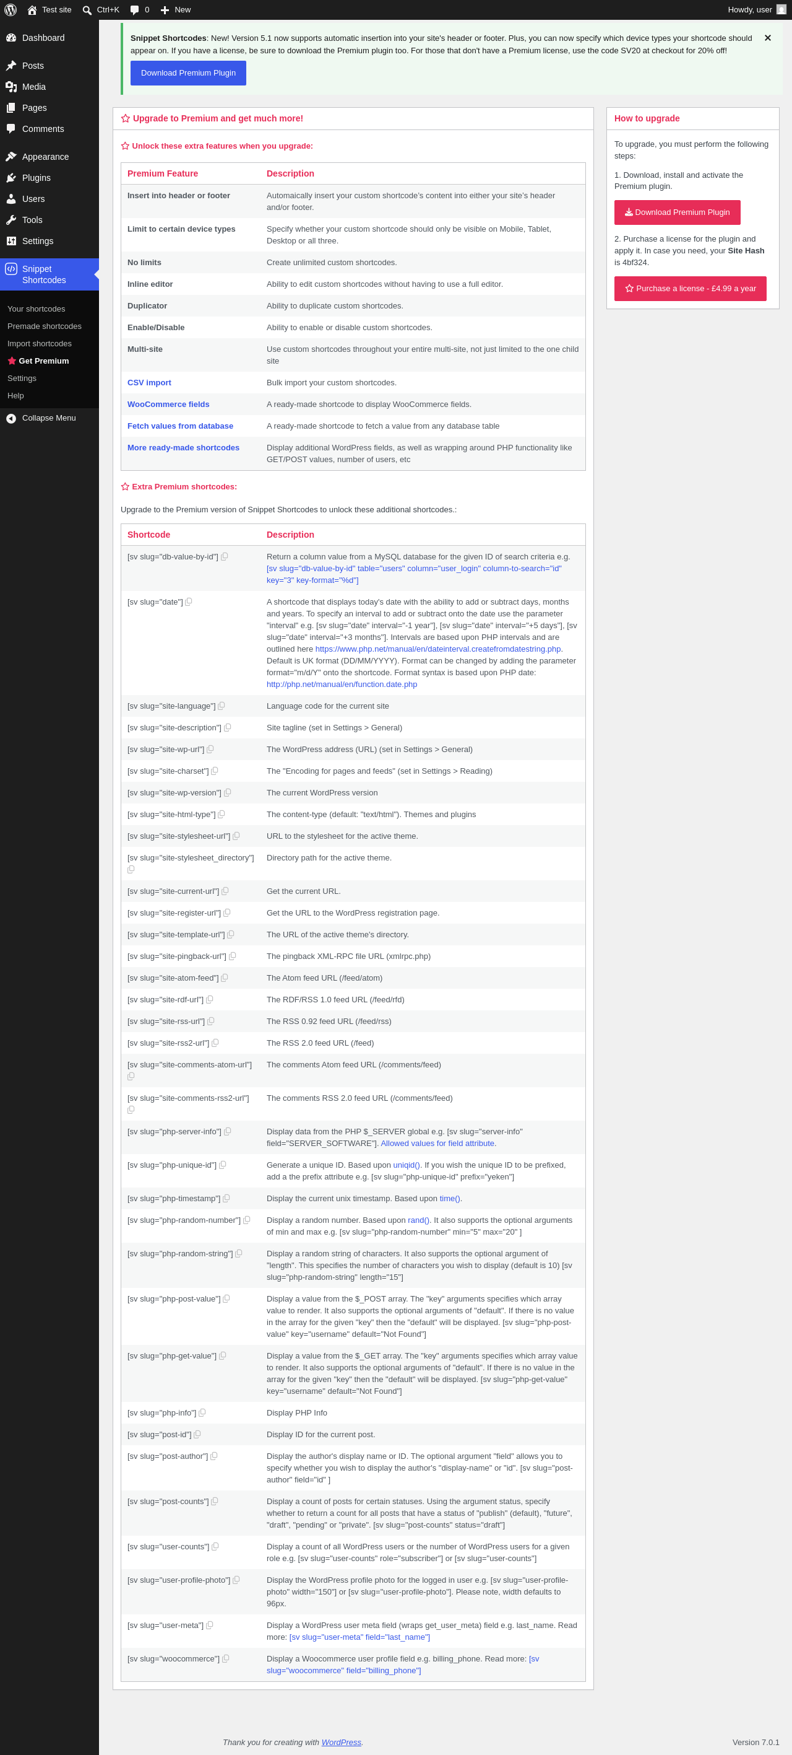Copy the site-language shortcode
This screenshot has height=1755, width=792.
222,706
